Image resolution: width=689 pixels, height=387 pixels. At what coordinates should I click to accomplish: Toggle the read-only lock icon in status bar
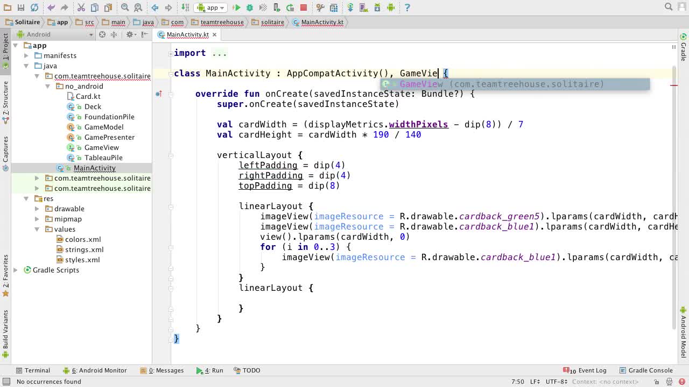657,382
